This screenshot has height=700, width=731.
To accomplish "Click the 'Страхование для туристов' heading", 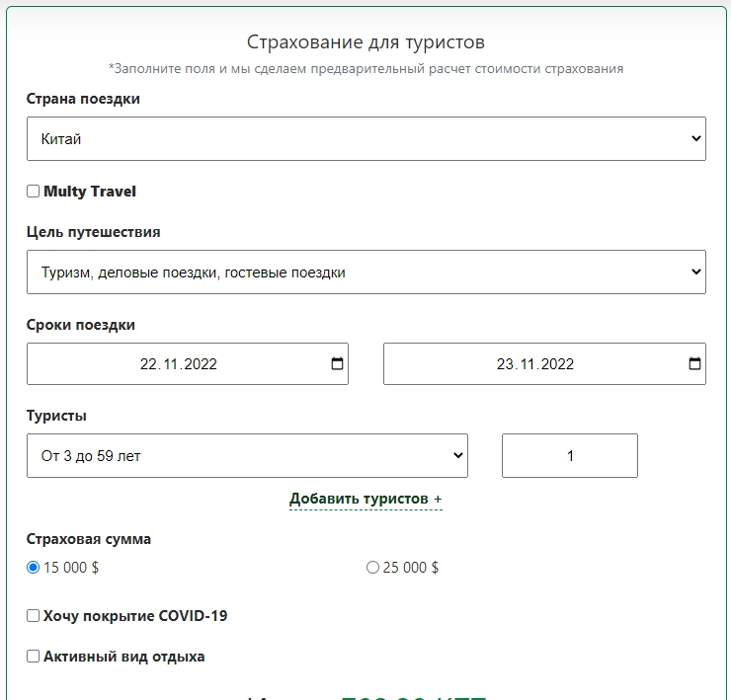I will coord(365,42).
